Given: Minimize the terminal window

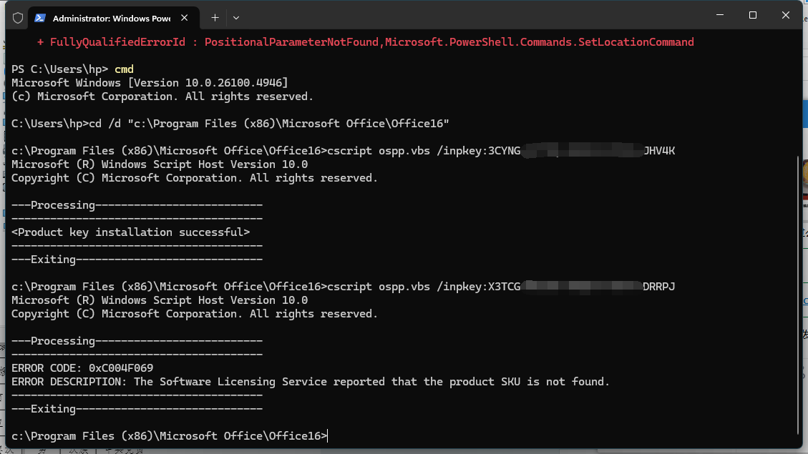Looking at the screenshot, I should coord(720,15).
